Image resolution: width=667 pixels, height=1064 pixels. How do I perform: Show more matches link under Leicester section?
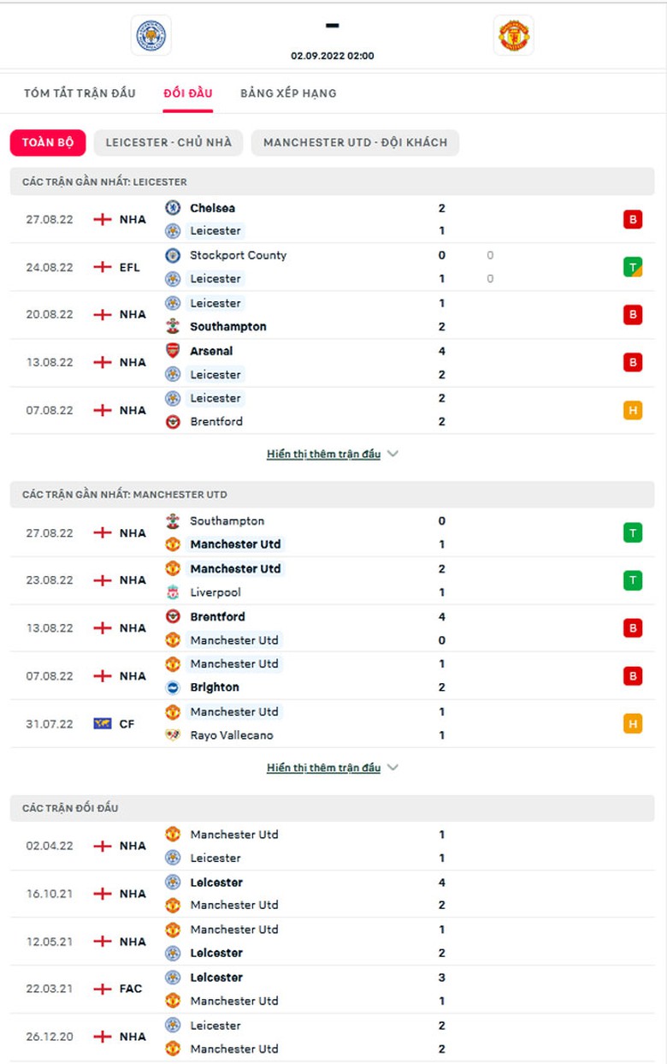(x=323, y=455)
